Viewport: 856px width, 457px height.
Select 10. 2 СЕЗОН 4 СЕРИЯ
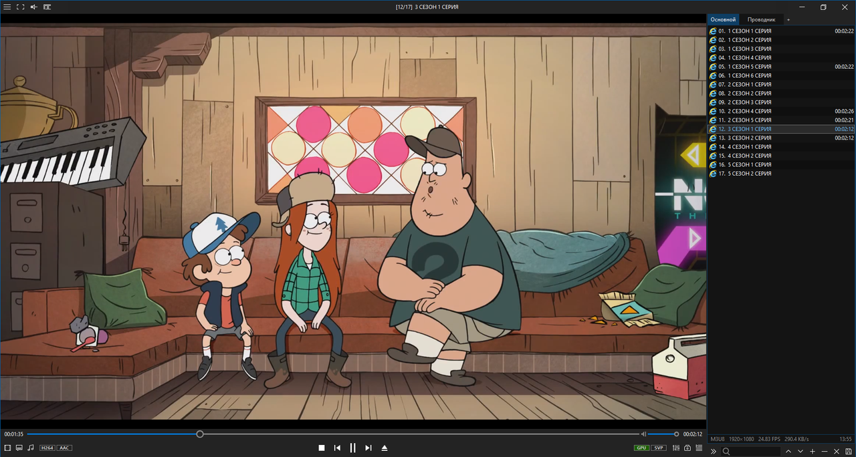click(x=781, y=111)
